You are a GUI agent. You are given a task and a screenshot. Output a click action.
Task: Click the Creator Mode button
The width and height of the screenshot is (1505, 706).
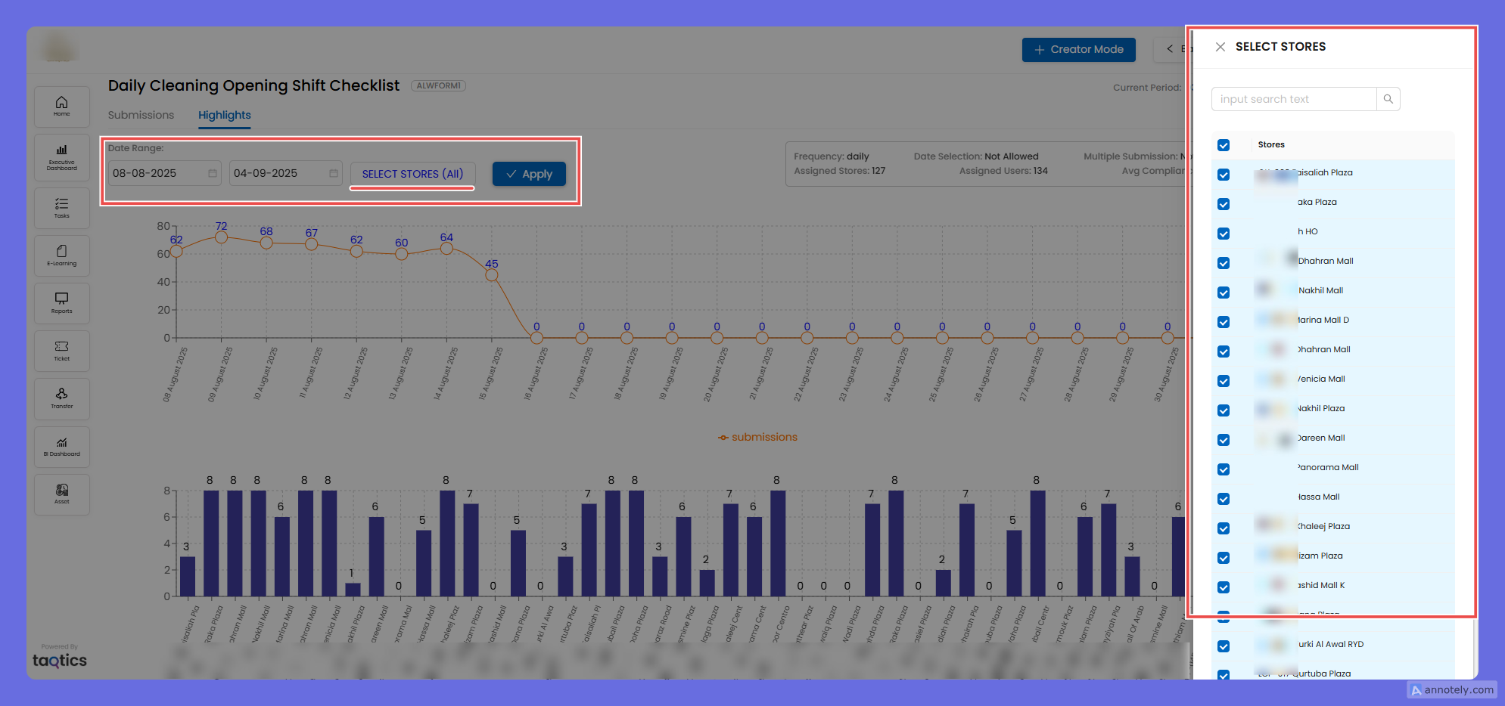[1079, 49]
